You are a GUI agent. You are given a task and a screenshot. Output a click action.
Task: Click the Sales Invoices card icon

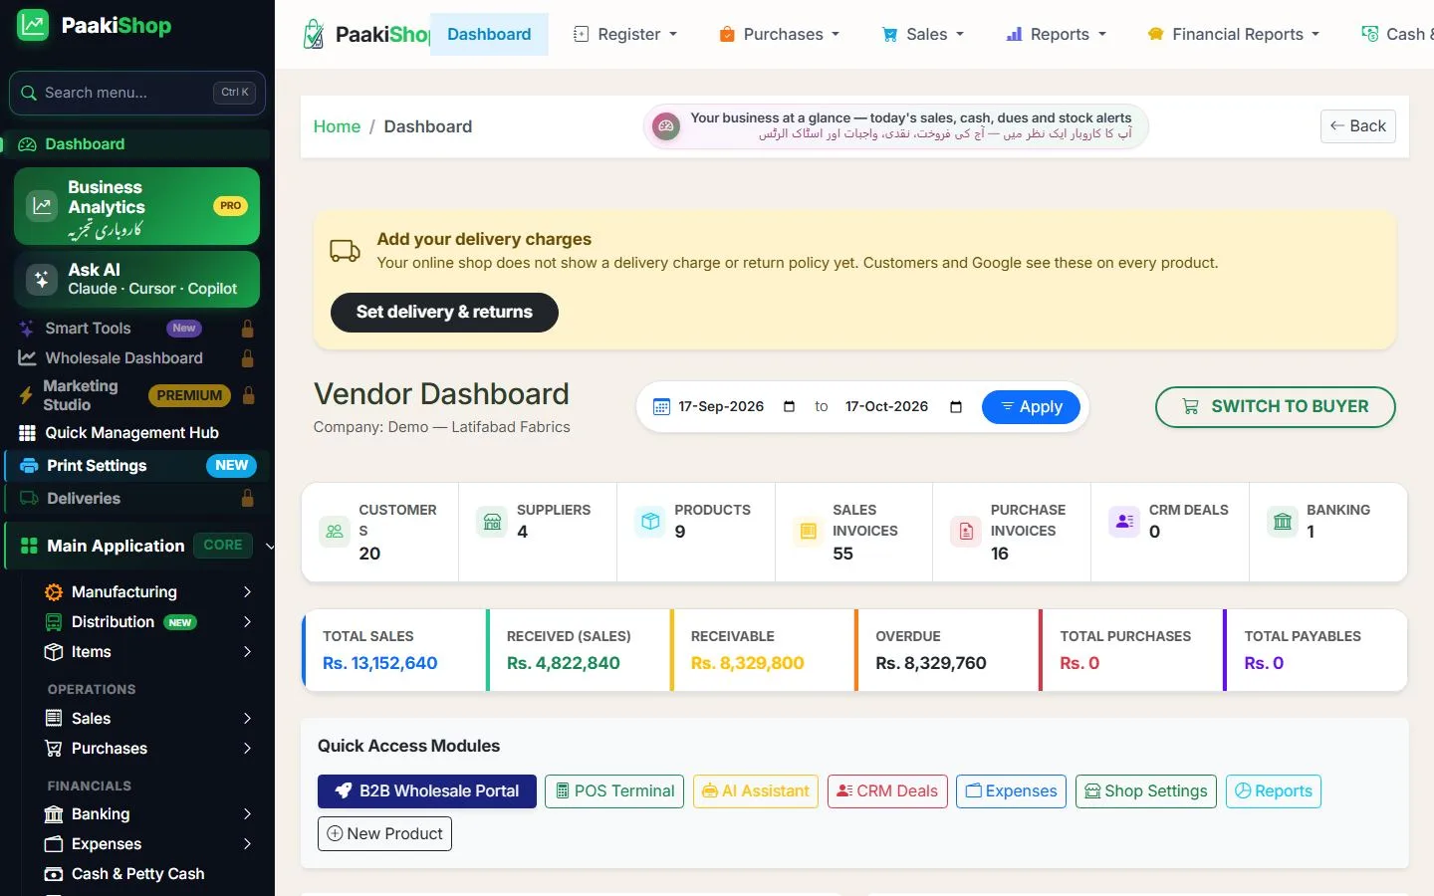(809, 532)
